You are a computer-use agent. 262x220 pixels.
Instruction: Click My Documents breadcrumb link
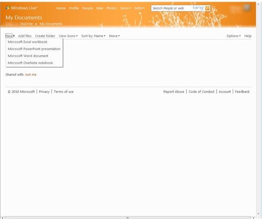tap(51, 24)
